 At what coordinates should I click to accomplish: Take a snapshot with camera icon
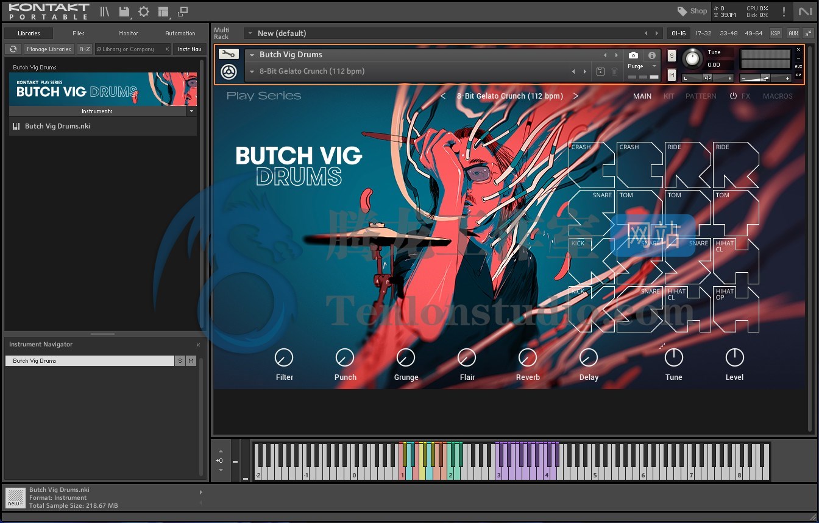[634, 55]
